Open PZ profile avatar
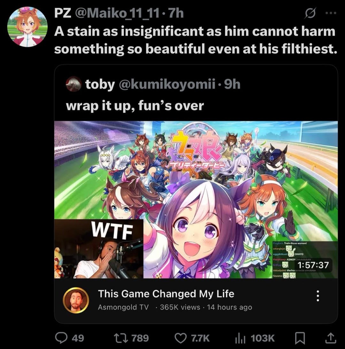 coord(27,27)
